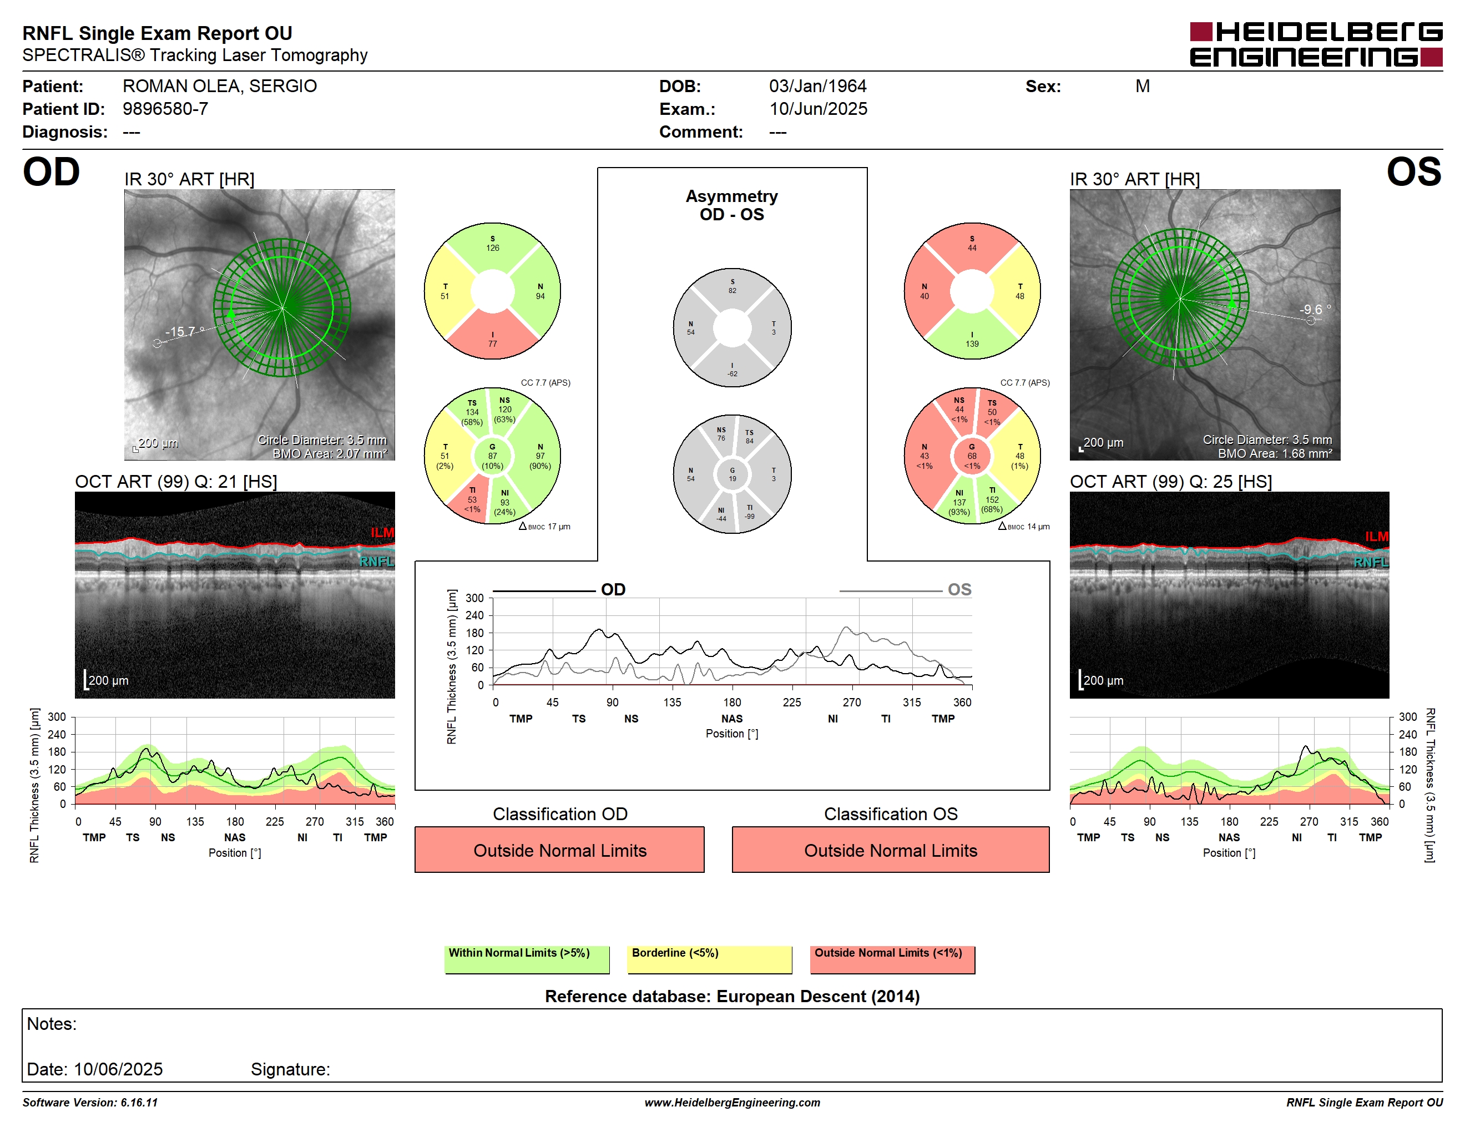
Task: Click the Date: 10/06/2025 entry
Action: pyautogui.click(x=94, y=1069)
